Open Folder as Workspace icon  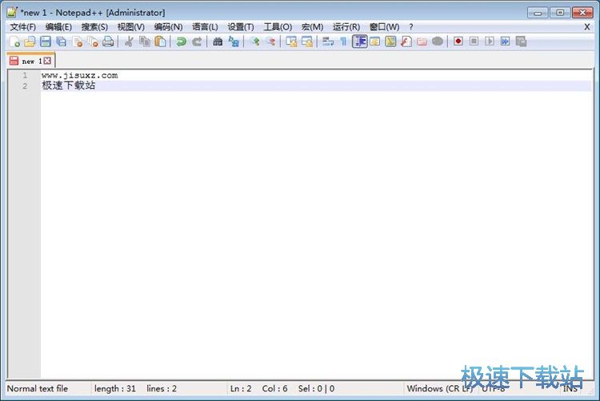pos(422,42)
